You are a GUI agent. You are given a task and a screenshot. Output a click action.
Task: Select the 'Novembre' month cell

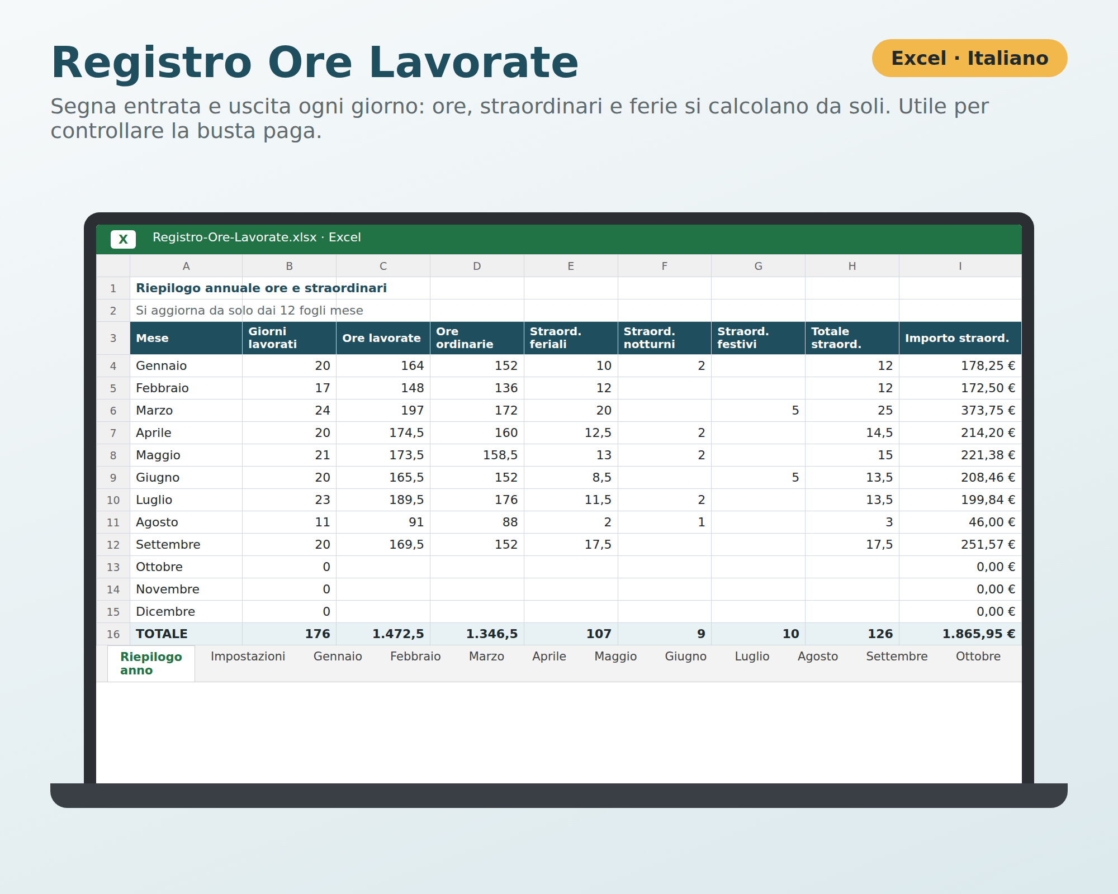click(x=186, y=589)
